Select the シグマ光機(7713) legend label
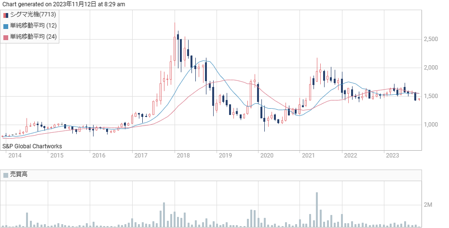The image size is (449, 228). tap(33, 14)
